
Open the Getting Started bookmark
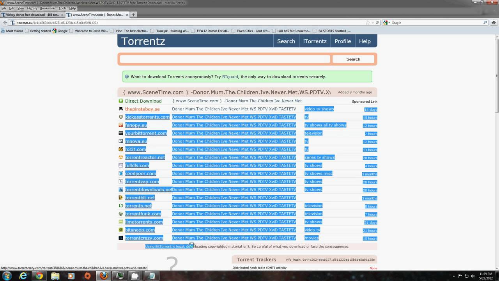(37, 31)
